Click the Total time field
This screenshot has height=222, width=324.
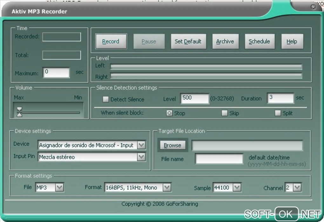[62, 55]
